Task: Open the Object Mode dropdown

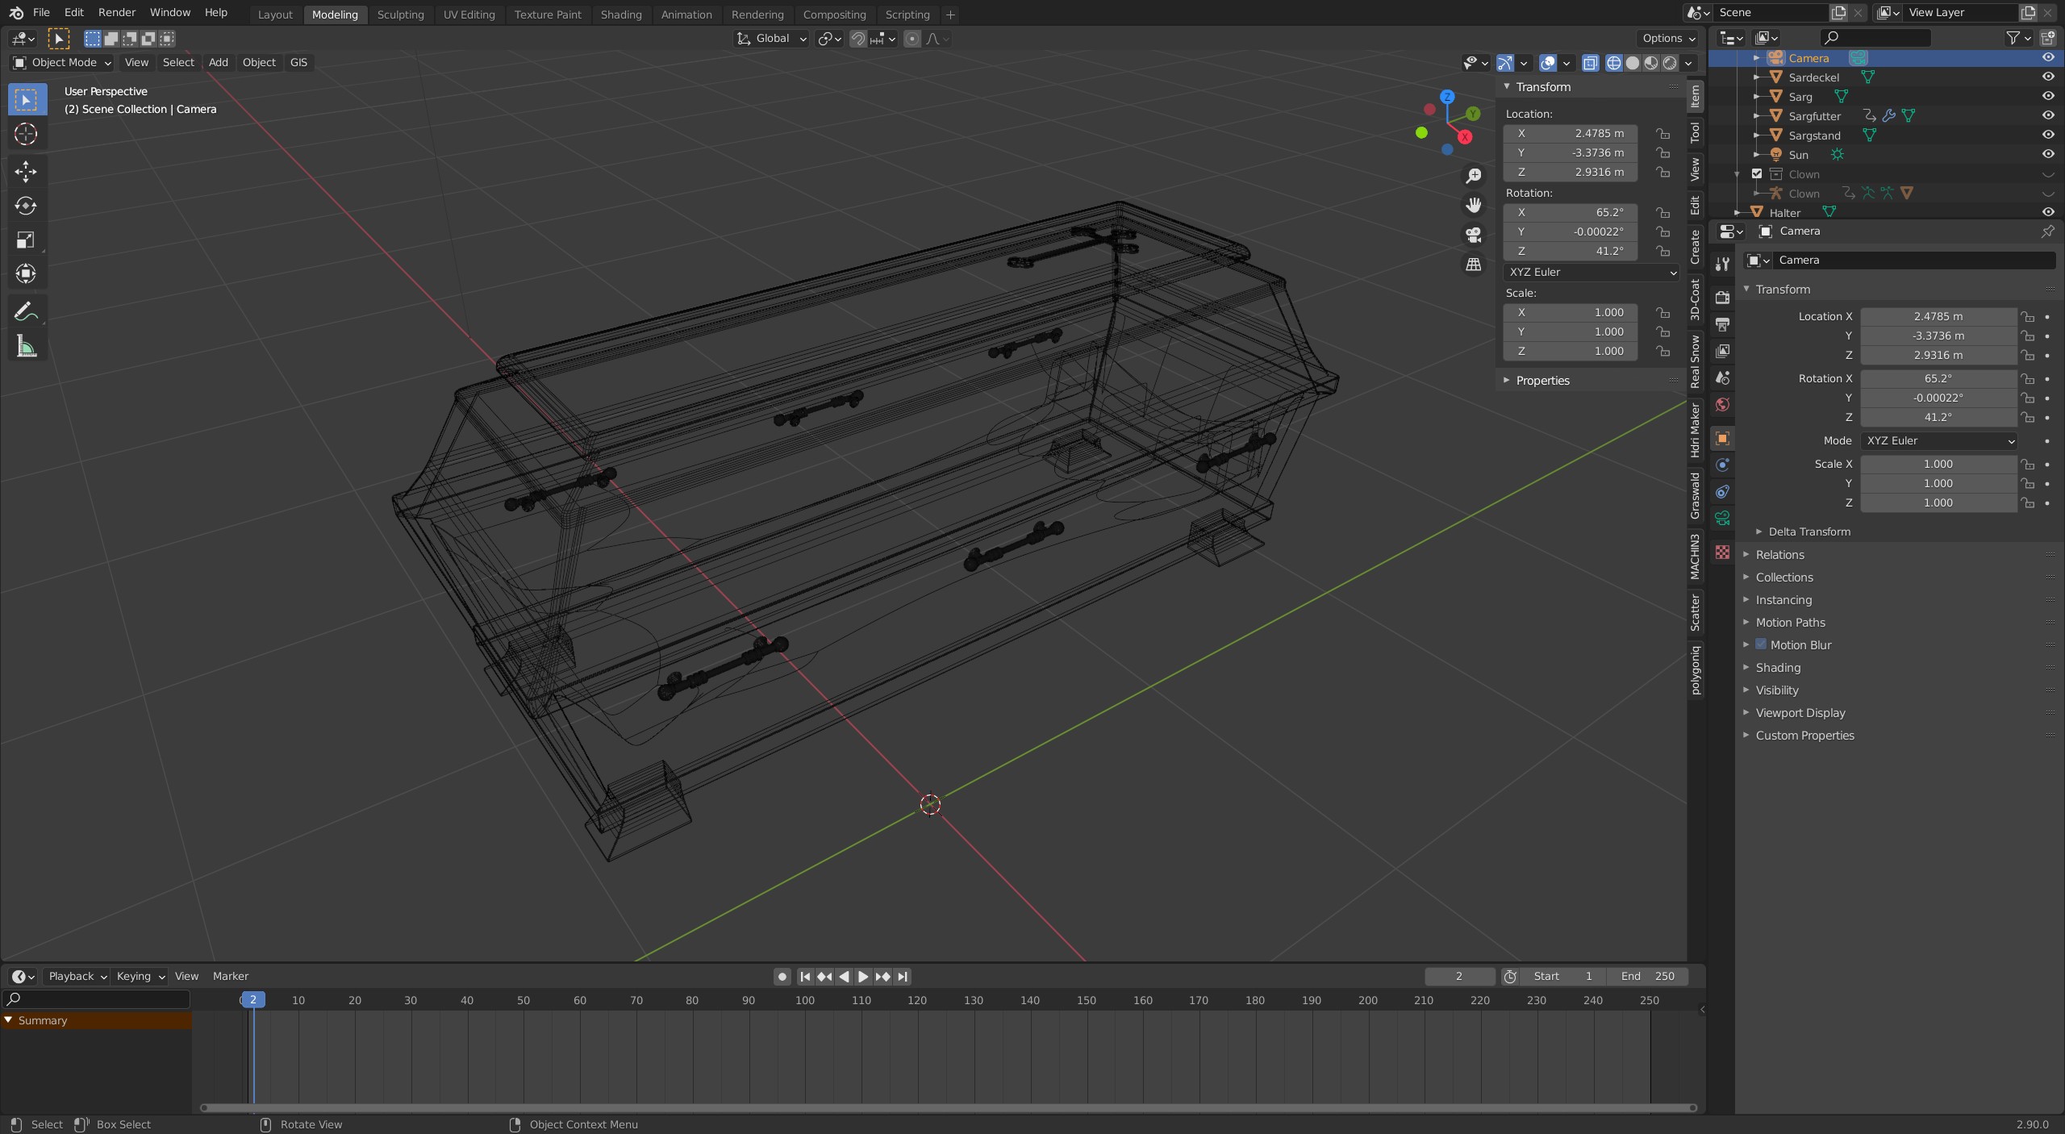Action: tap(63, 62)
